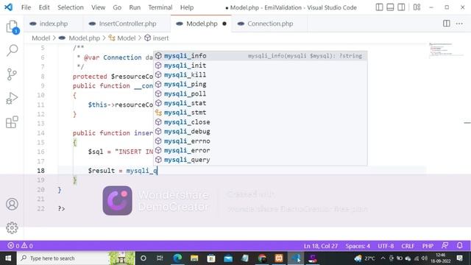Click UTF-8 encoding status
Viewport: 471px width, 265px height.
coord(386,246)
